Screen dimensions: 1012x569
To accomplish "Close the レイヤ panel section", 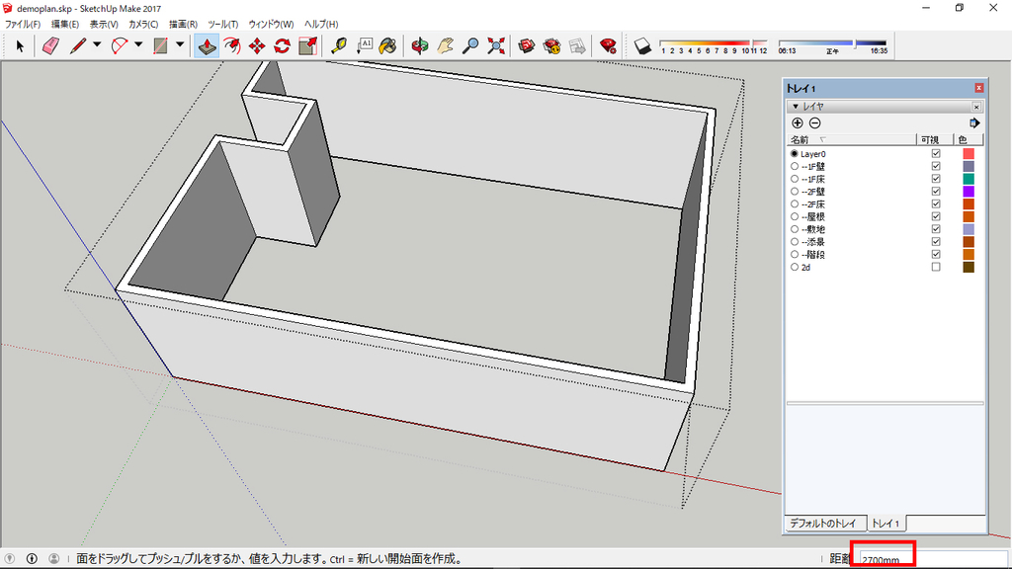I will coord(976,107).
